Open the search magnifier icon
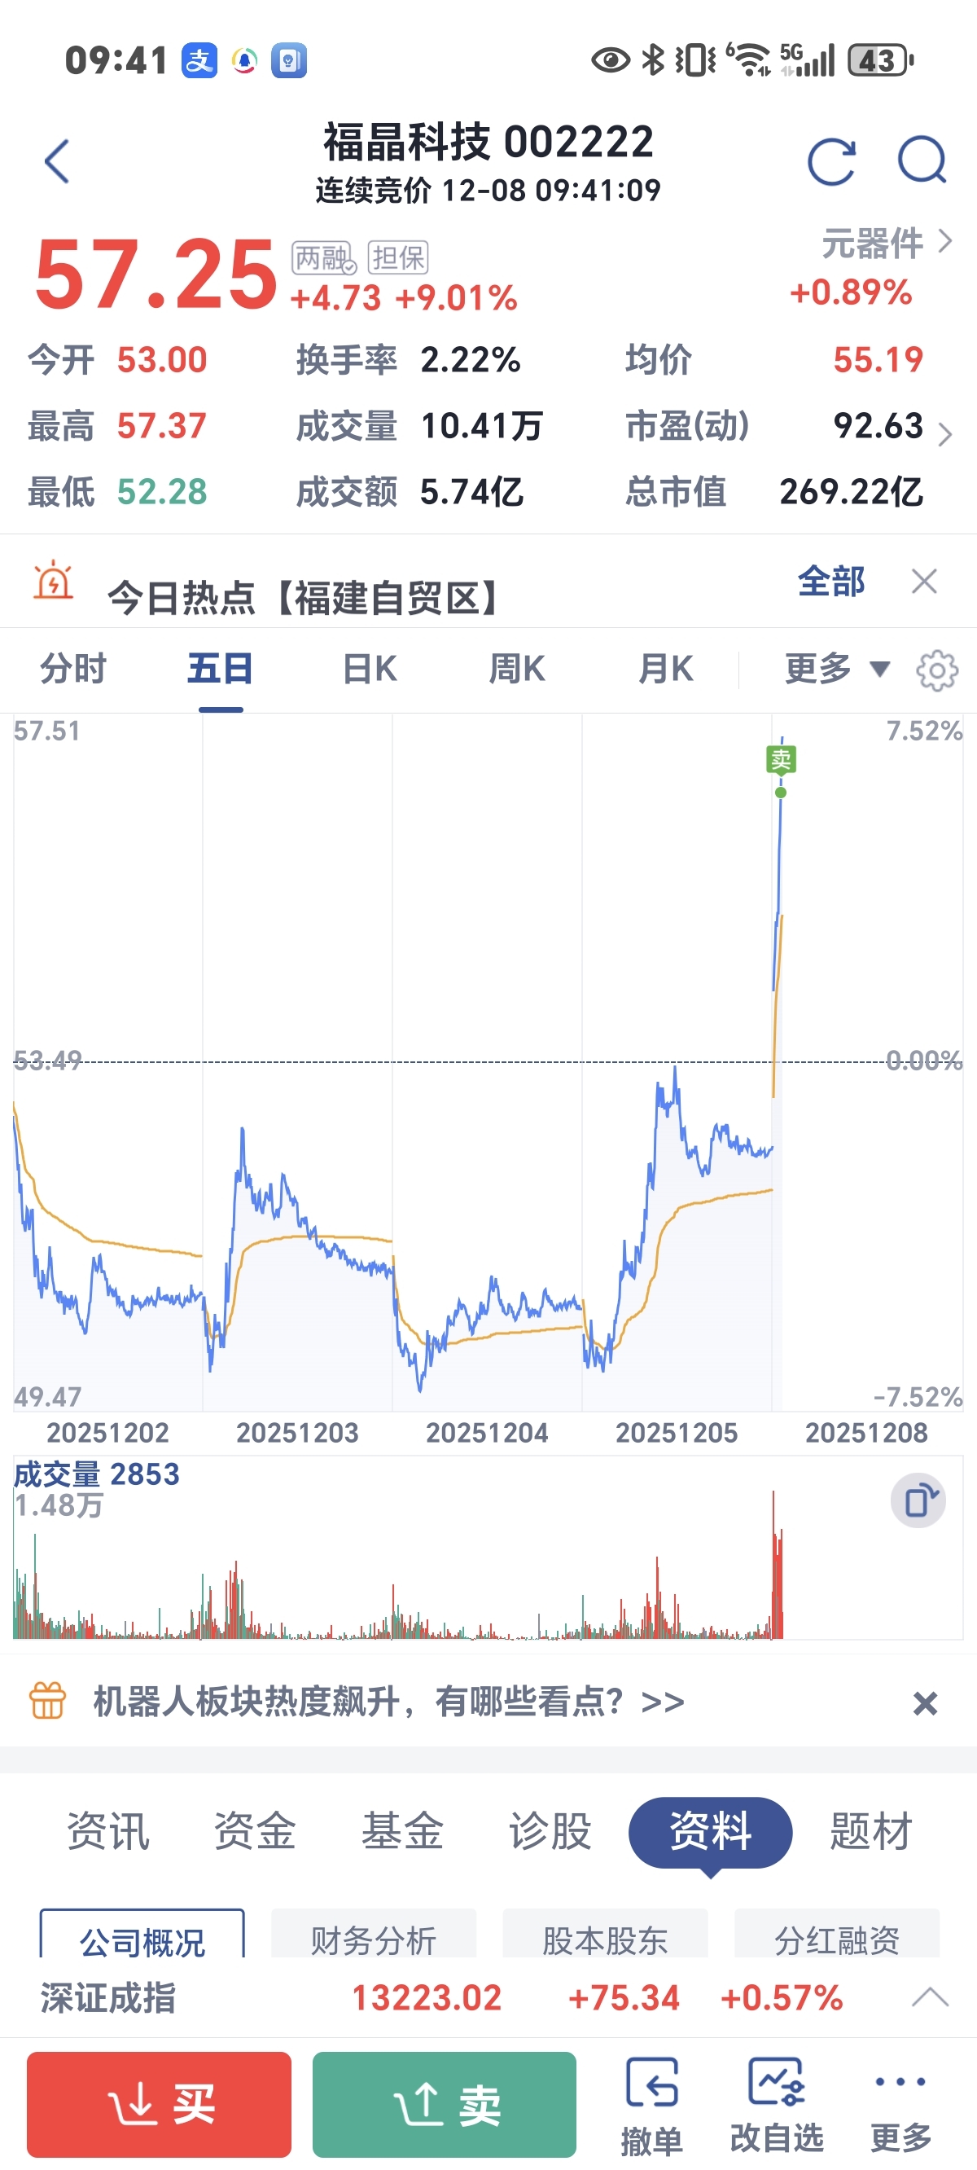This screenshot has width=977, height=2170. pyautogui.click(x=922, y=160)
